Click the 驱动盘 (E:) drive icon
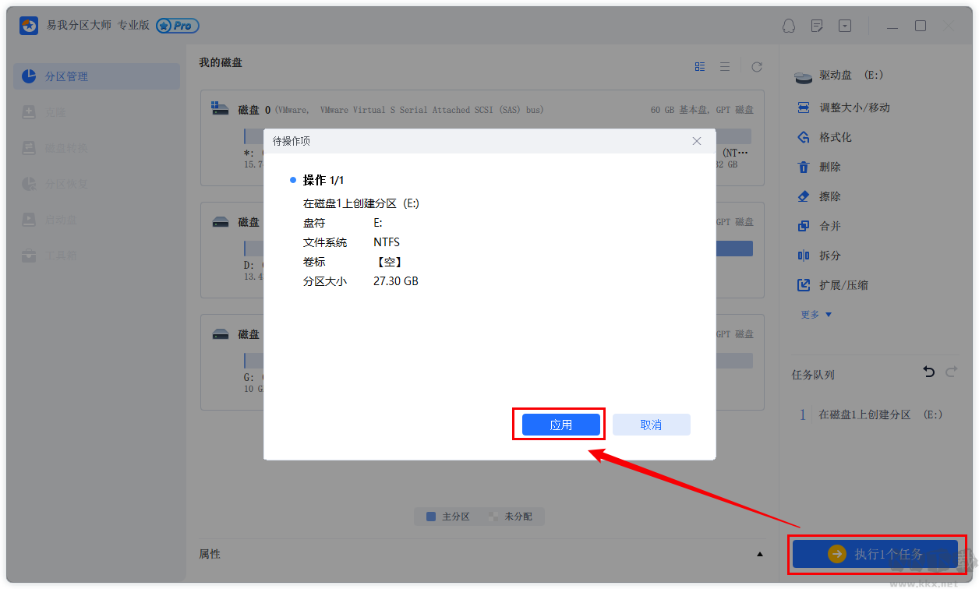Screen dimensions: 979x589 (804, 76)
